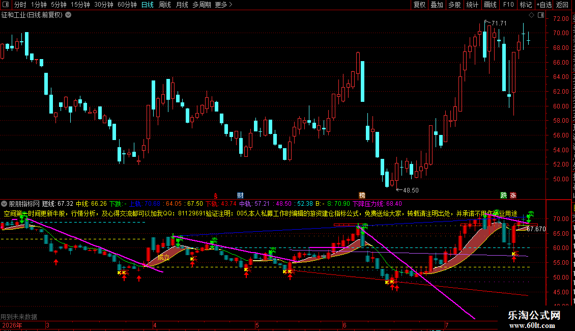Click the 71.71 high price label

click(x=499, y=23)
